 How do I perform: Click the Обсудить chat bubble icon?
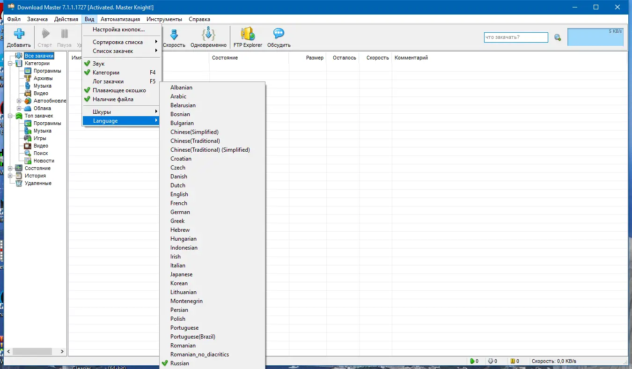click(x=279, y=34)
